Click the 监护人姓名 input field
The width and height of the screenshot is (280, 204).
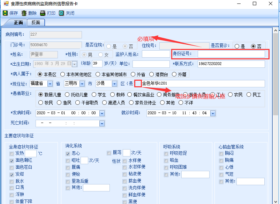coord(156,54)
